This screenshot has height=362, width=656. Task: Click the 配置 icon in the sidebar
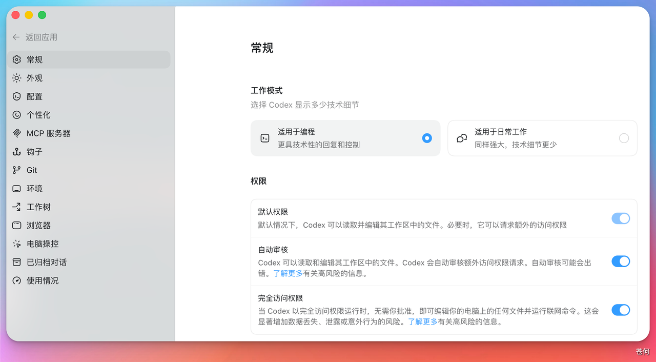(17, 96)
